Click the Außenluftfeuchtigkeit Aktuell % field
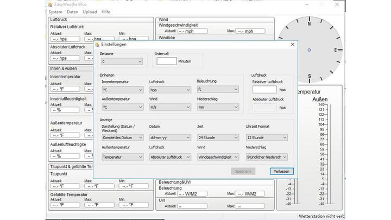 pyautogui.click(x=65, y=156)
